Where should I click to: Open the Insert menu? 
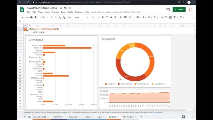point(47,12)
